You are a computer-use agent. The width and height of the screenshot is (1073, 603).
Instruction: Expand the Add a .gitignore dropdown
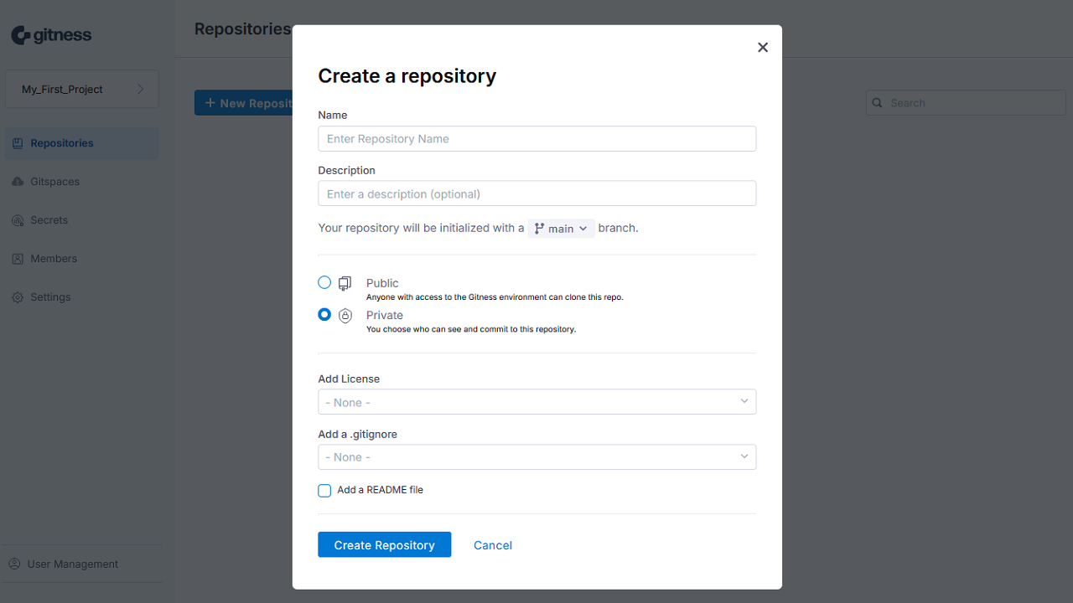pos(536,457)
